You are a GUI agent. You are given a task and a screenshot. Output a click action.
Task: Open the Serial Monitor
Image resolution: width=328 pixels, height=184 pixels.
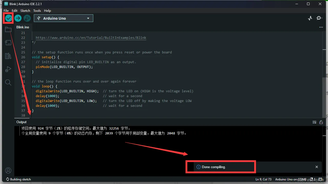coord(319,18)
